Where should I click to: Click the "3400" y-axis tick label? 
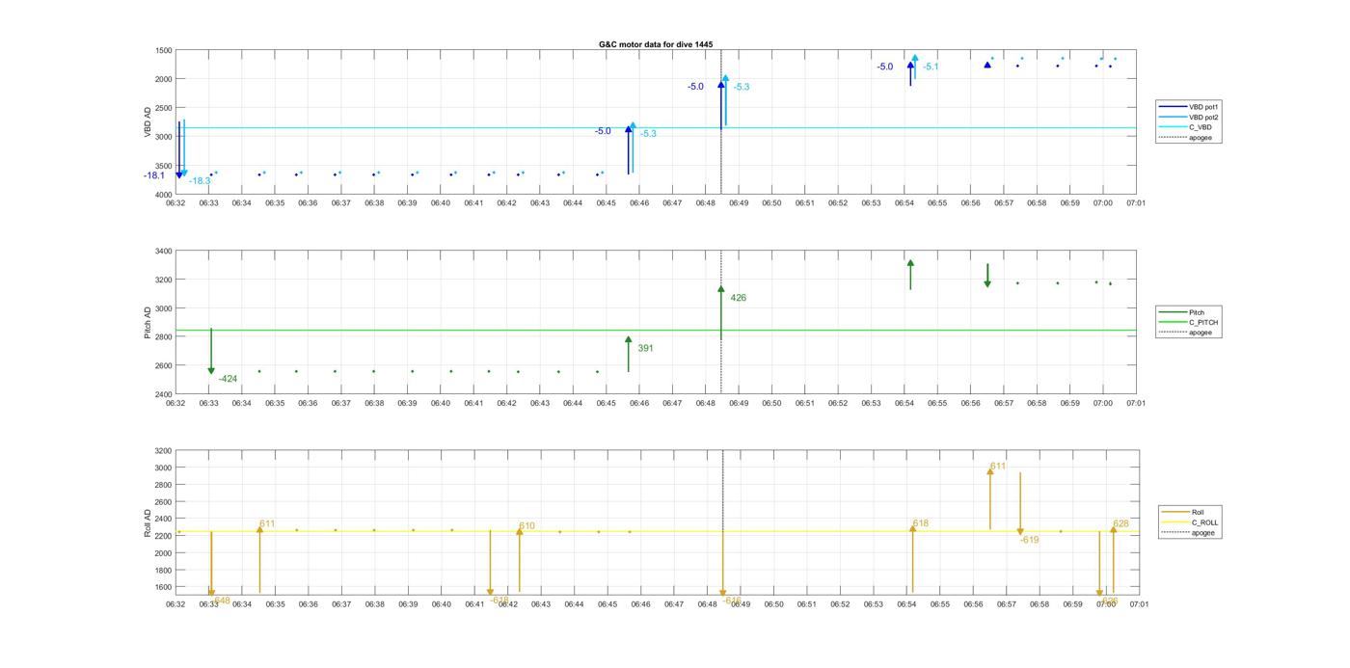coord(164,252)
